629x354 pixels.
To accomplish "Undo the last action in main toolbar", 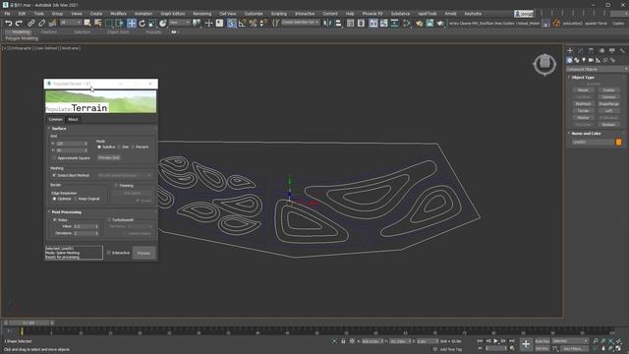I will [x=9, y=24].
